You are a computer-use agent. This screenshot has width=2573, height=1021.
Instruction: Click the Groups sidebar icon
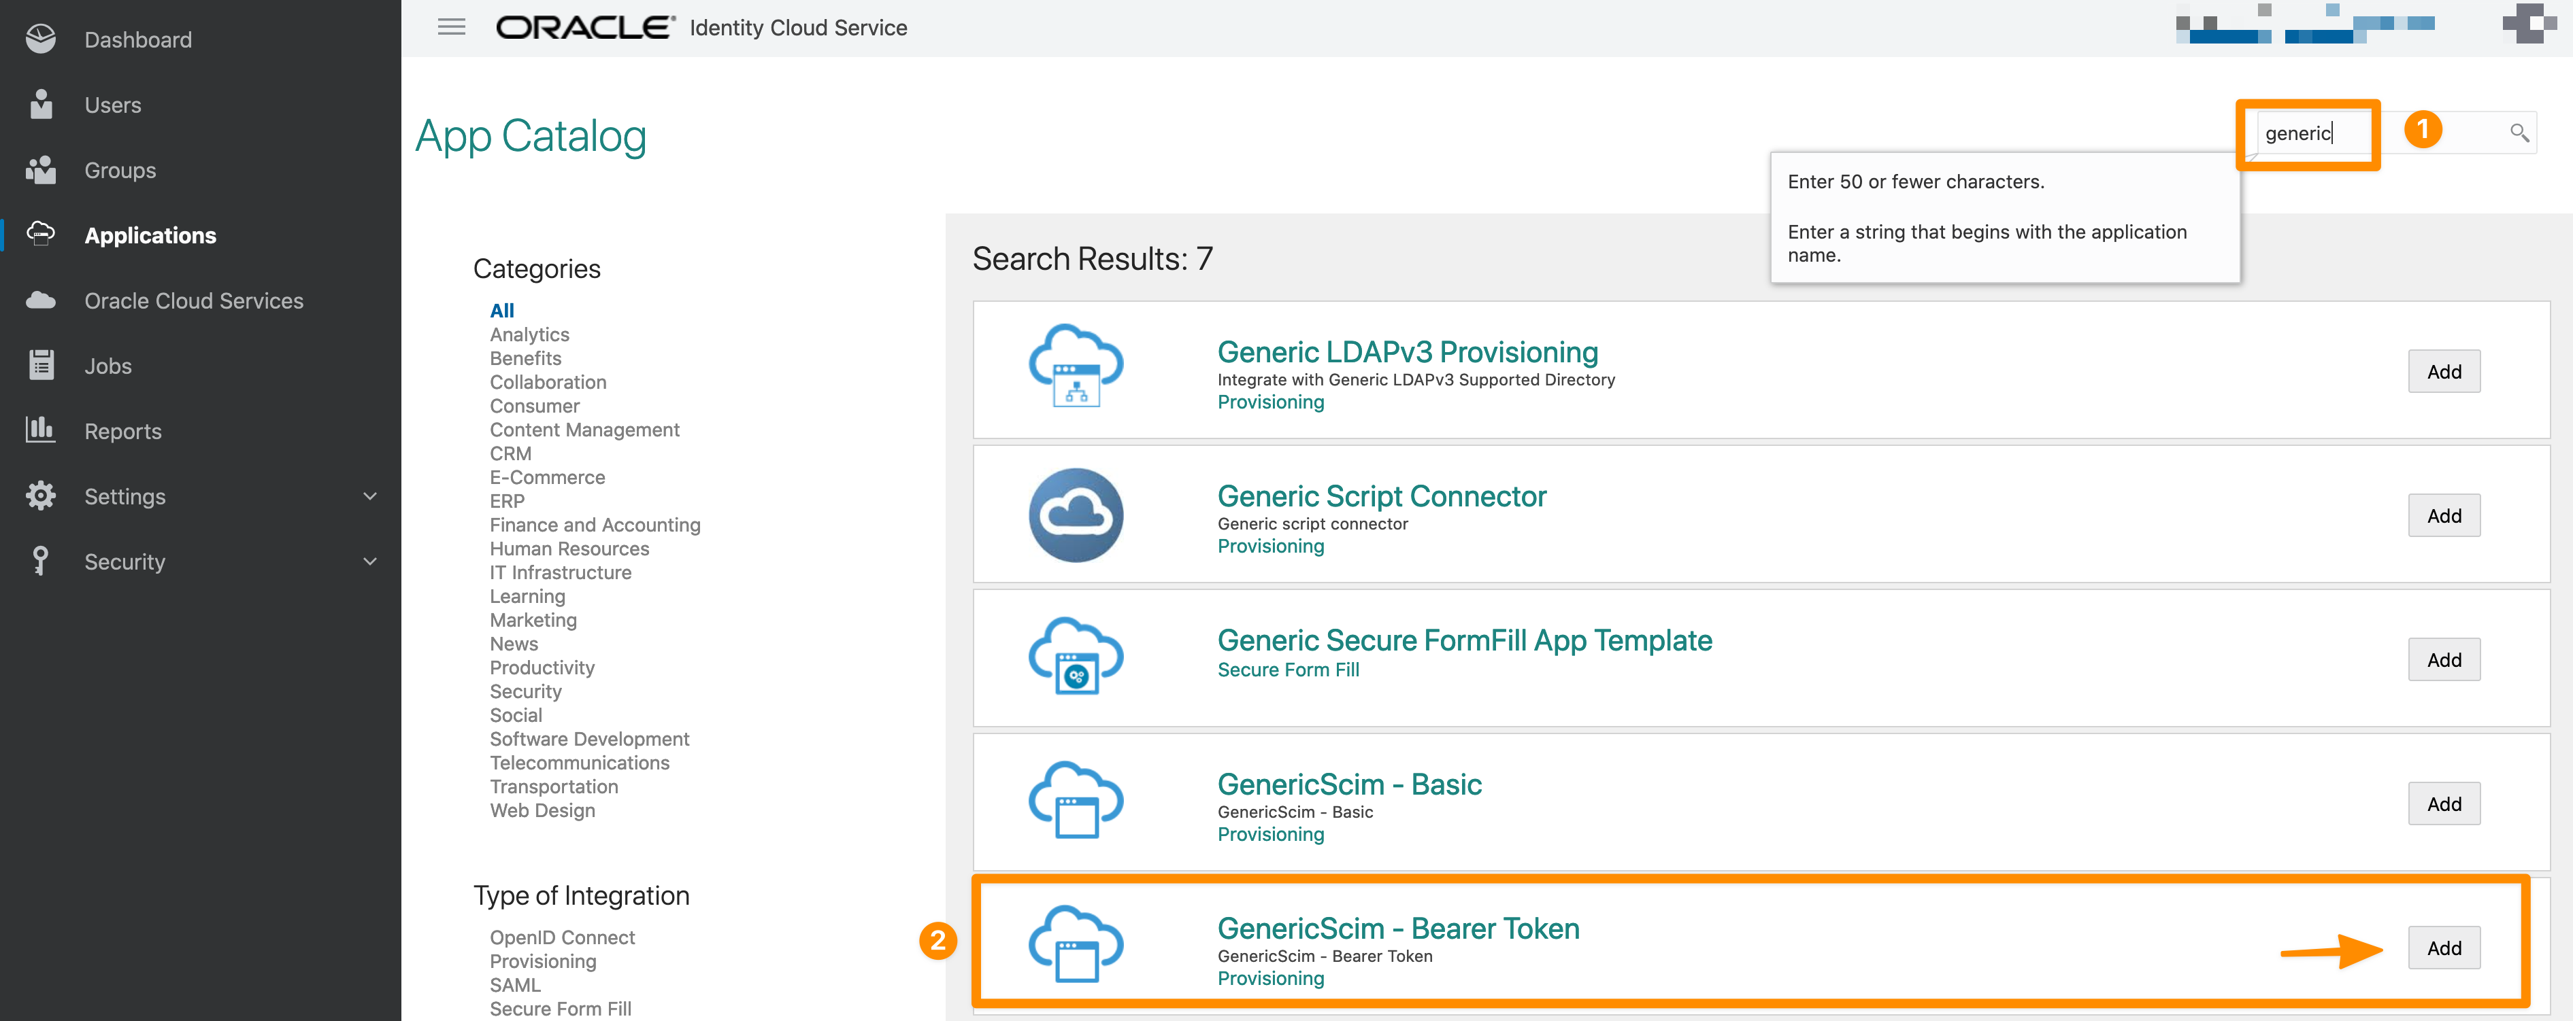pyautogui.click(x=41, y=170)
